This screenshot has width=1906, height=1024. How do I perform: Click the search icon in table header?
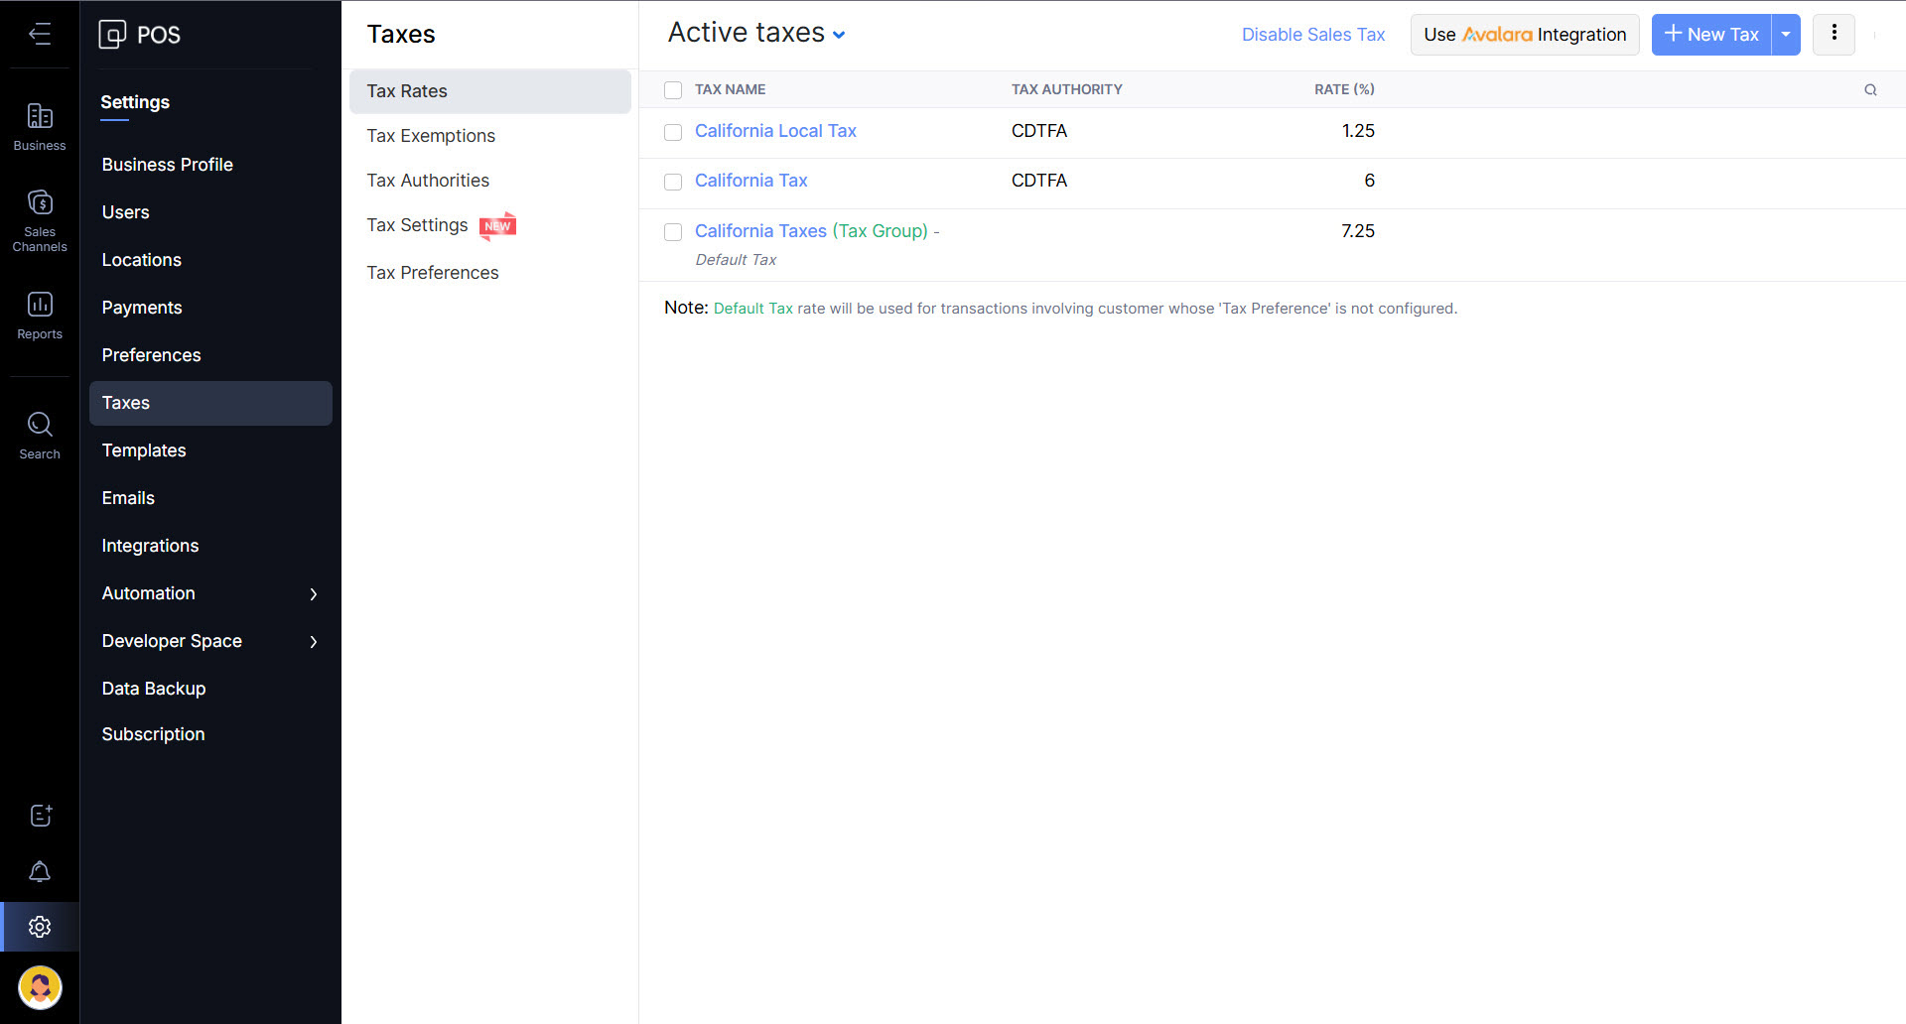pos(1870,90)
